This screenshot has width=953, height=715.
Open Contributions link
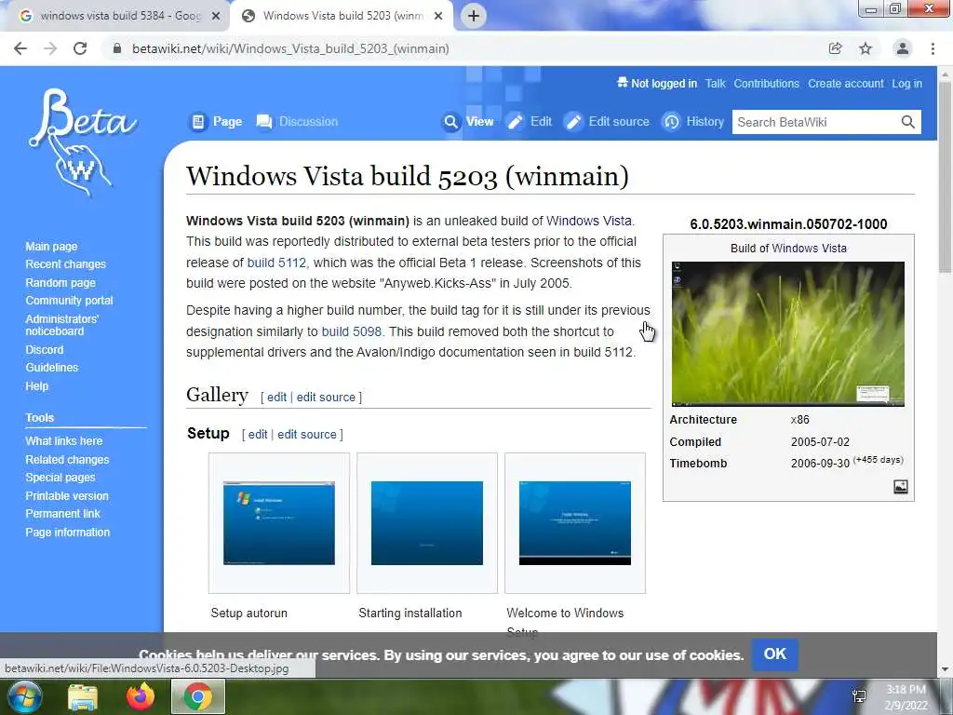coord(767,84)
